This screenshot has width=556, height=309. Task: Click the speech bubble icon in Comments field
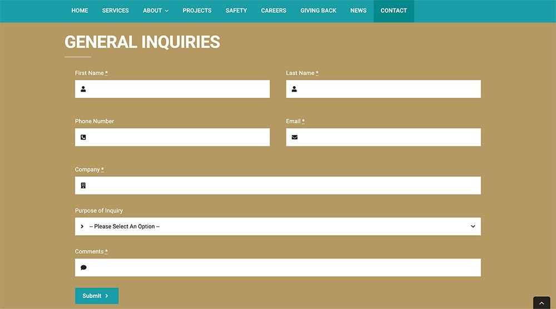tap(83, 267)
